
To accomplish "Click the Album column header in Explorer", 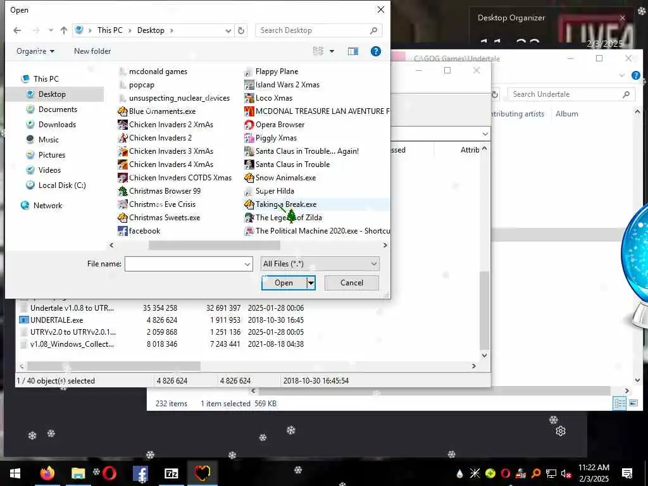I will [566, 114].
